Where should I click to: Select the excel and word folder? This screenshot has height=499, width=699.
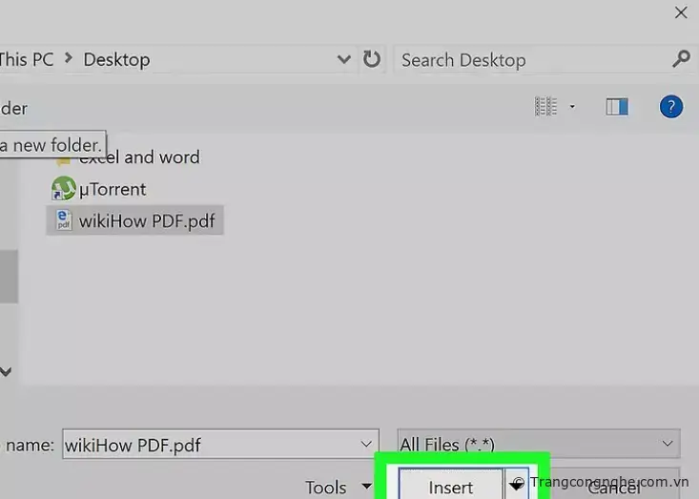[139, 157]
